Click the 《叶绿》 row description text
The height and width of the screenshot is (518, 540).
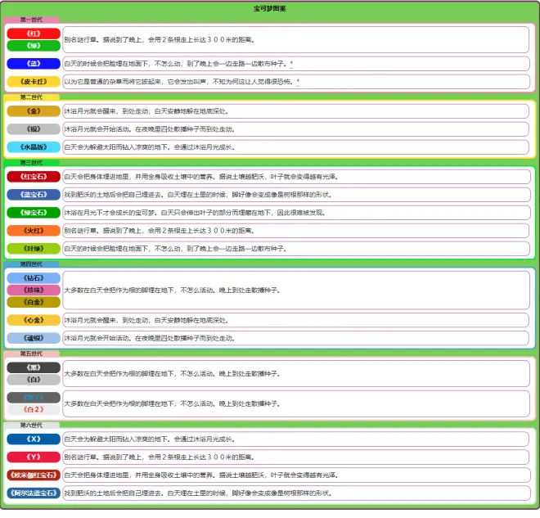coord(175,249)
